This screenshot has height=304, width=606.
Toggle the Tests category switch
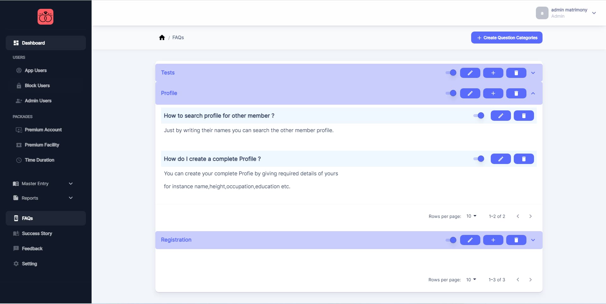tap(451, 73)
